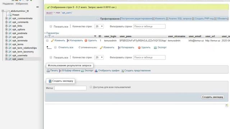Click the Copy icon in temuradmin row

coord(68,40)
